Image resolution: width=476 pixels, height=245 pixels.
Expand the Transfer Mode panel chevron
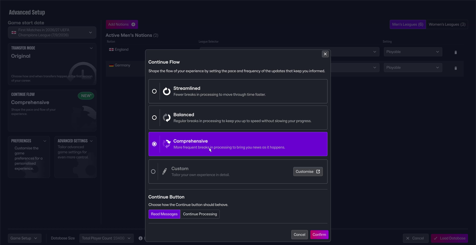pyautogui.click(x=91, y=48)
